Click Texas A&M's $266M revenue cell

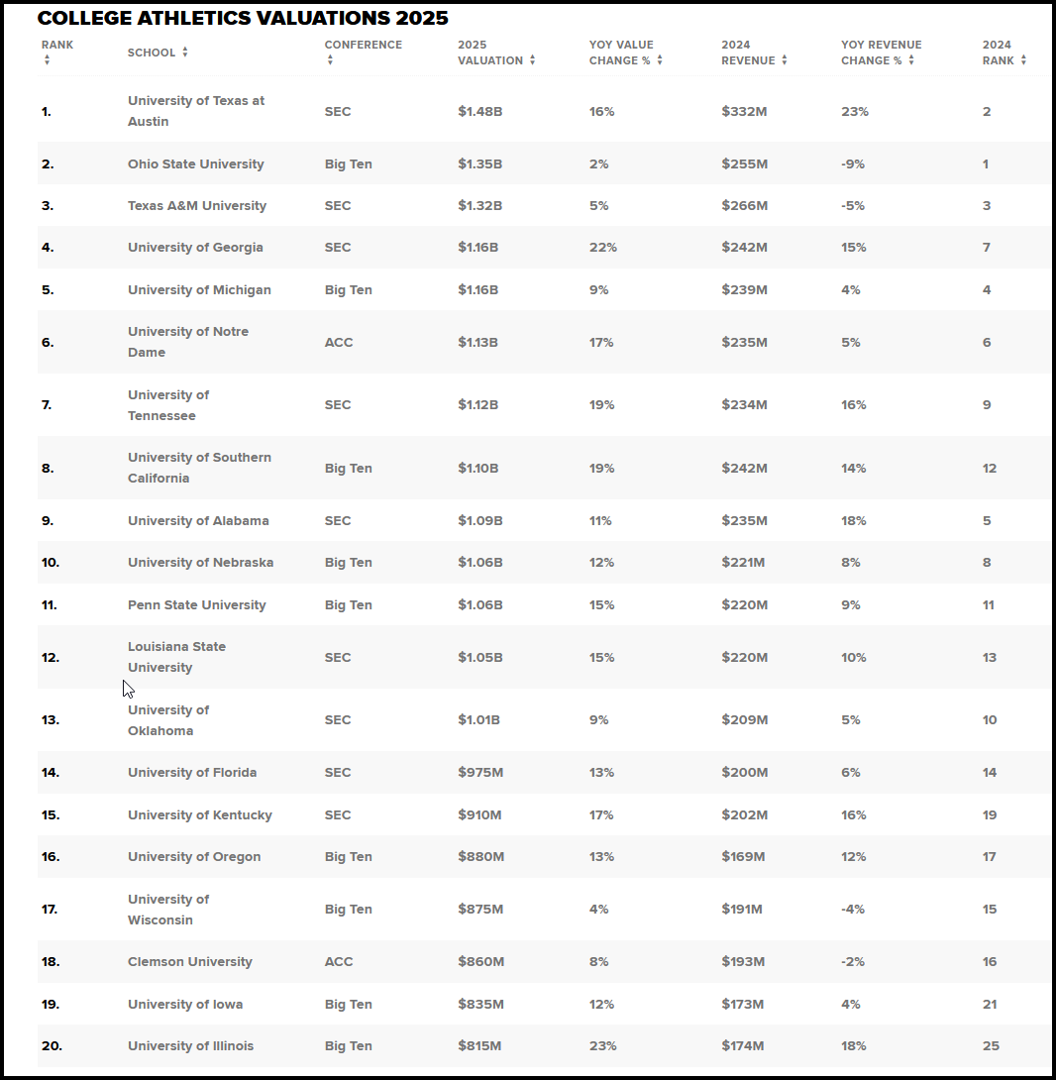(x=744, y=206)
